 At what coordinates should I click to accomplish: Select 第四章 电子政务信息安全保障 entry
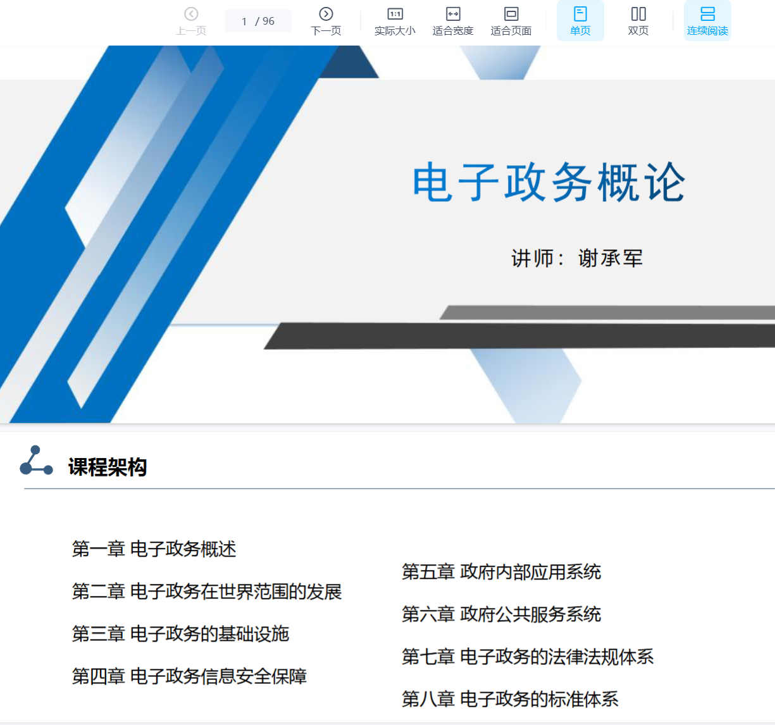point(189,676)
